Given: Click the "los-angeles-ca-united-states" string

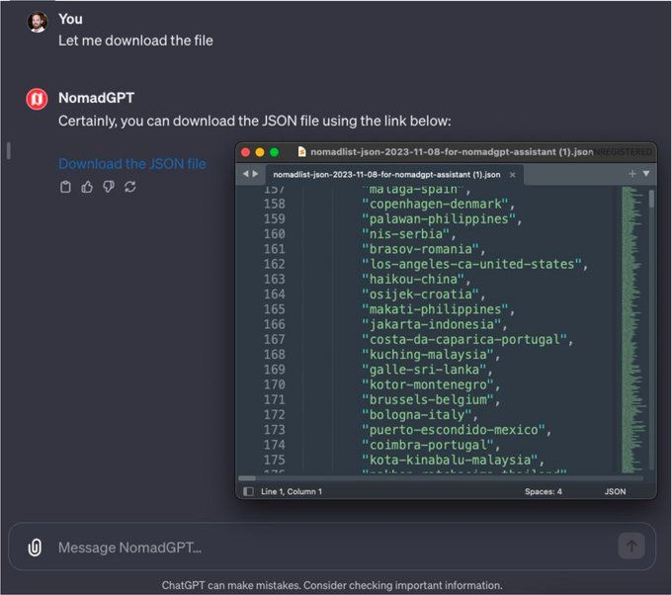Looking at the screenshot, I should 471,264.
